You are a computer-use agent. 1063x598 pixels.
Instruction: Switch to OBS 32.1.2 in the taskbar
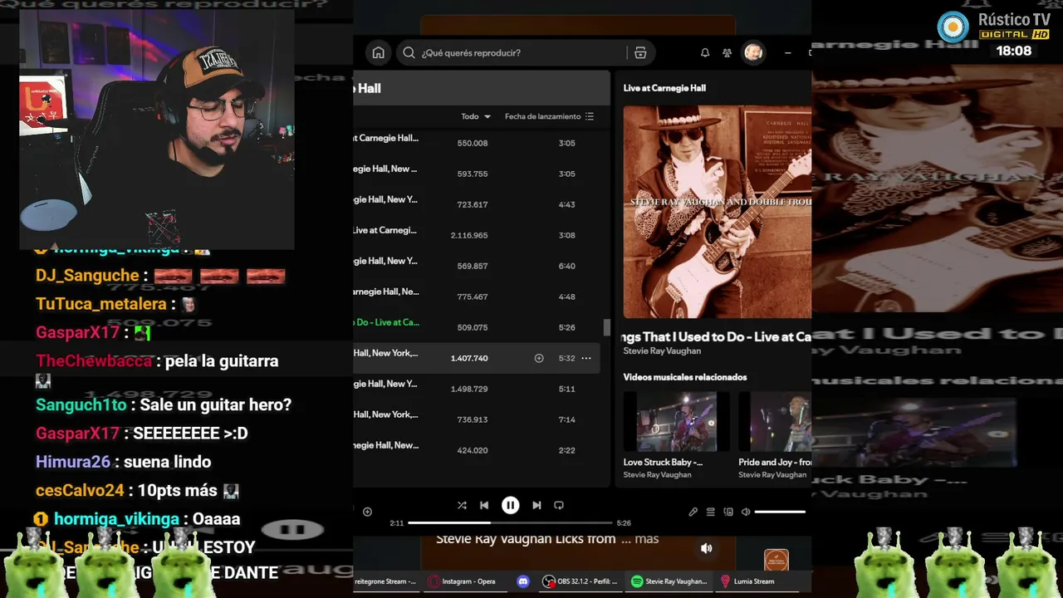coord(580,581)
